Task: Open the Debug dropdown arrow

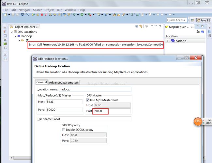Action: point(78,15)
